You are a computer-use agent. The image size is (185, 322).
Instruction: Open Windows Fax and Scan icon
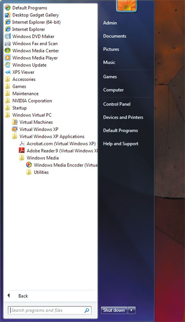click(8, 44)
